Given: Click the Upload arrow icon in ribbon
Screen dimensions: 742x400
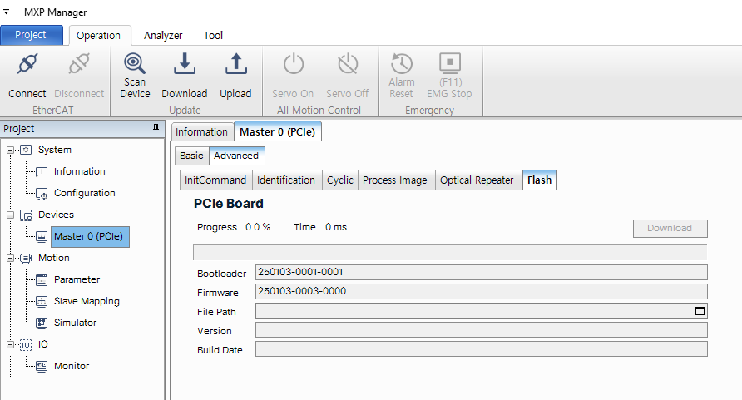Looking at the screenshot, I should point(235,64).
